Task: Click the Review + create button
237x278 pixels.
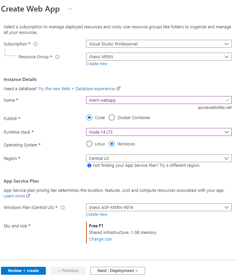Action: click(x=23, y=270)
